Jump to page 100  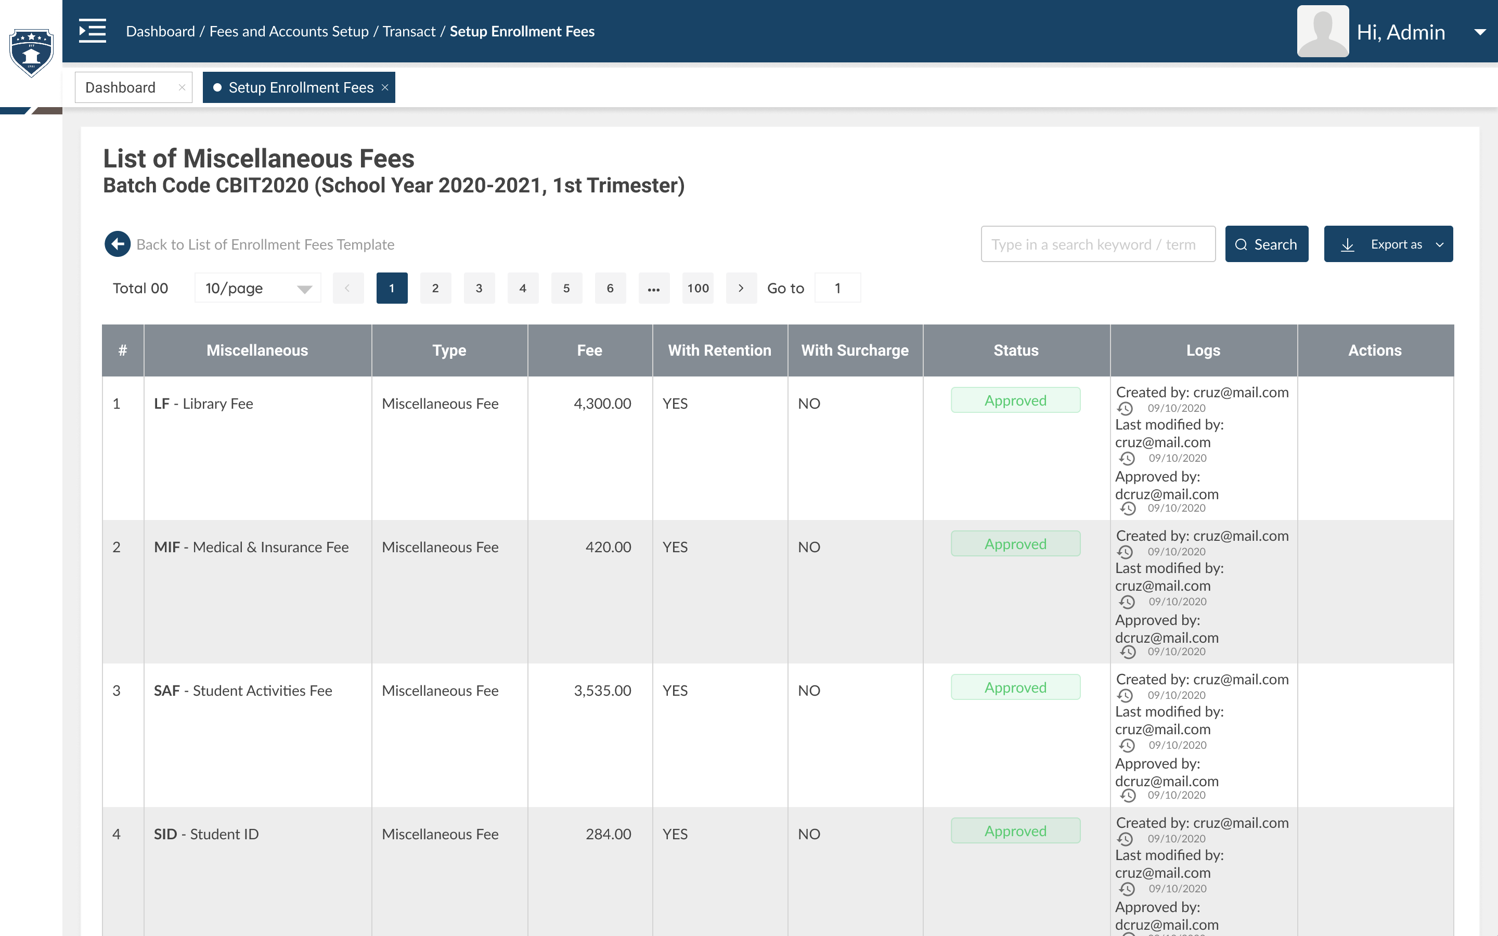698,288
